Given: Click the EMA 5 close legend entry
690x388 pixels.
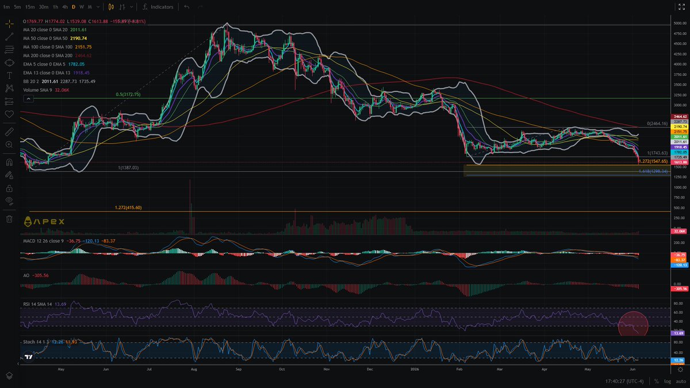Looking at the screenshot, I should 54,64.
